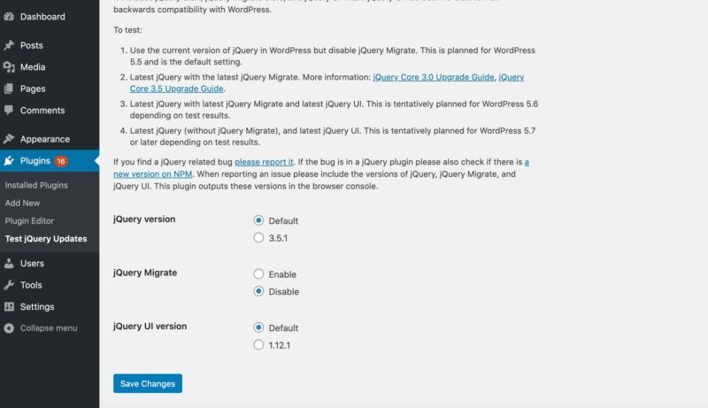
Task: Click the Save Changes button
Action: click(x=148, y=383)
